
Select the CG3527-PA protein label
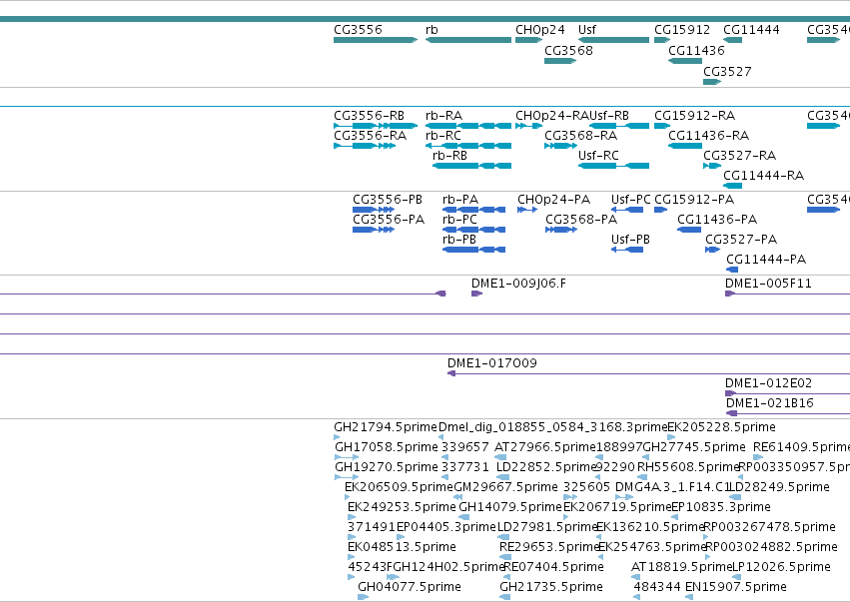click(741, 240)
